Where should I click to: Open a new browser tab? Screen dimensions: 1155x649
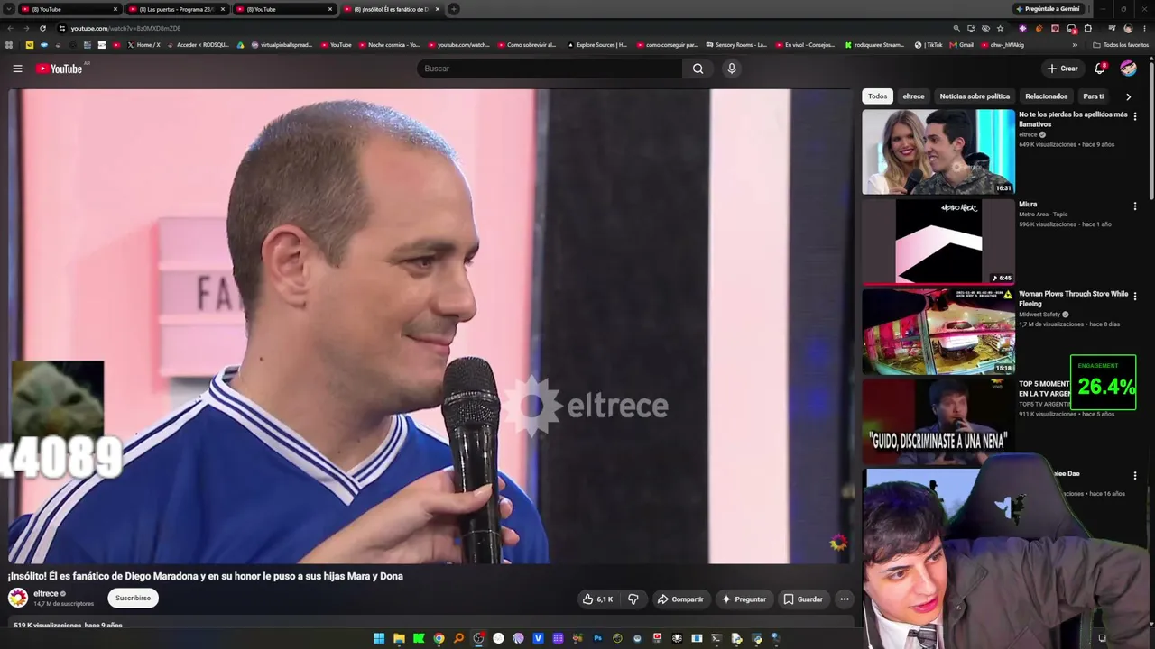[454, 9]
